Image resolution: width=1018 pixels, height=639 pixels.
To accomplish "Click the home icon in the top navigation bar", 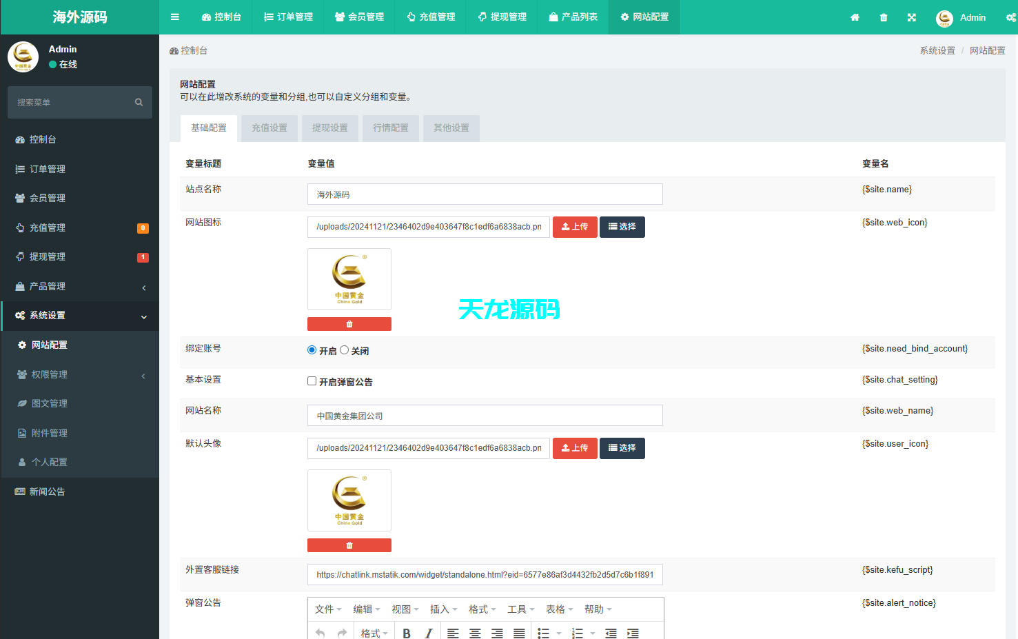I will pos(855,17).
